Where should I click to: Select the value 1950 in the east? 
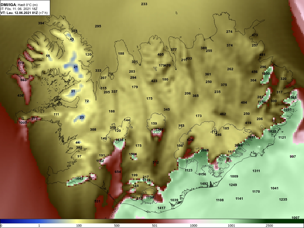click(x=266, y=74)
